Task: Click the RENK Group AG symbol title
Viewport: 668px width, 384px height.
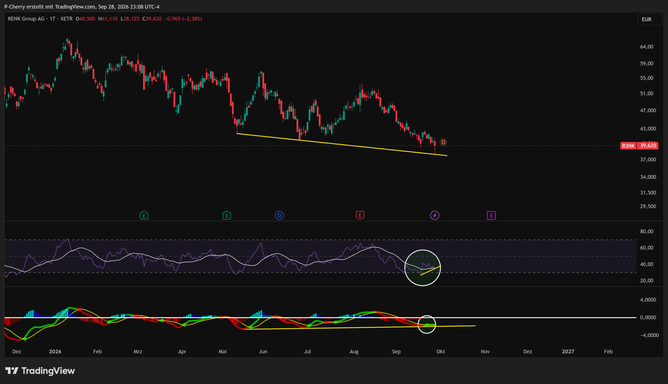Action: [x=26, y=19]
